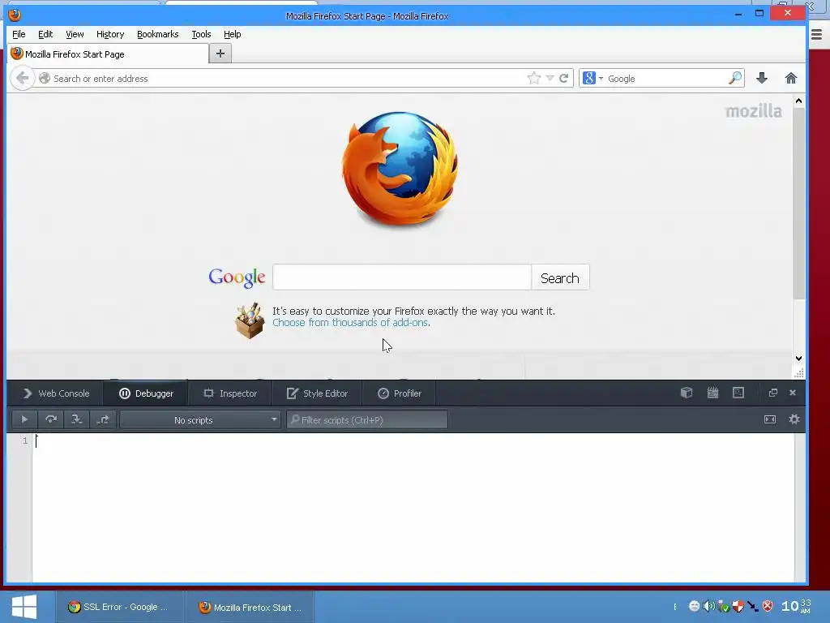Click the taskbar clock
The height and width of the screenshot is (623, 830).
pos(797,606)
